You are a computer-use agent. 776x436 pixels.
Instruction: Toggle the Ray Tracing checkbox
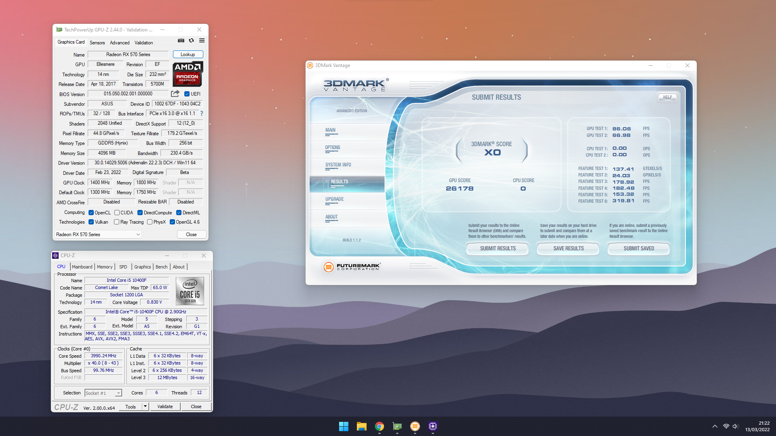[116, 222]
